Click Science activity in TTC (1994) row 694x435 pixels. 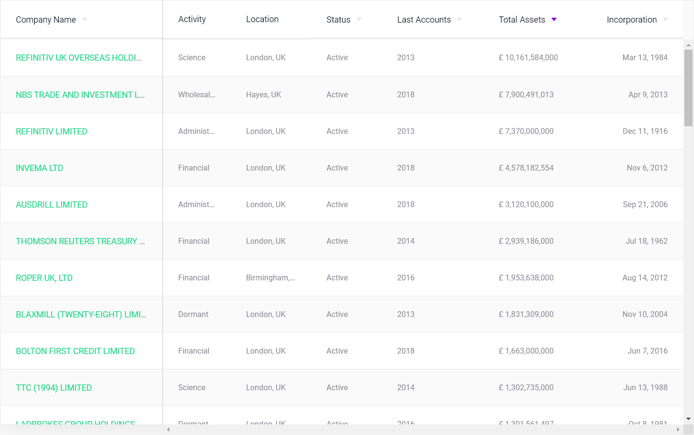192,387
